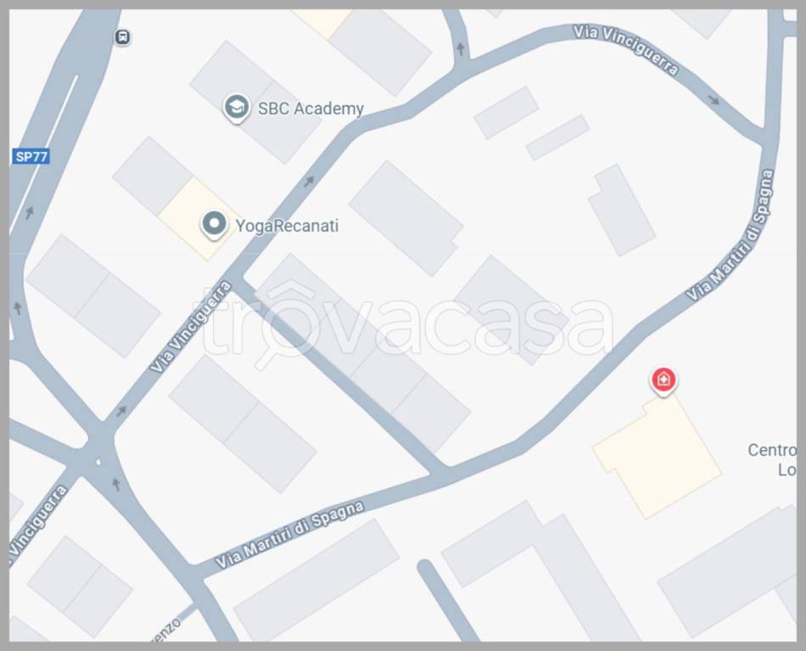Open the YogaRecanati place label
The height and width of the screenshot is (651, 806).
(x=287, y=225)
